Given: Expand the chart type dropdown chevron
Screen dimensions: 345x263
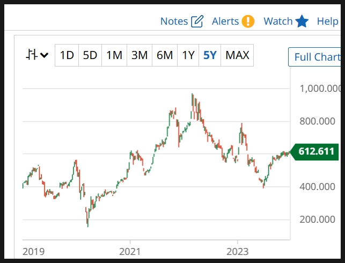Looking at the screenshot, I should coord(44,55).
